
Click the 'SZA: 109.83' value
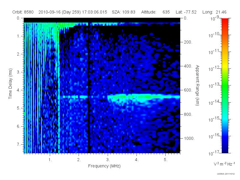(124, 12)
